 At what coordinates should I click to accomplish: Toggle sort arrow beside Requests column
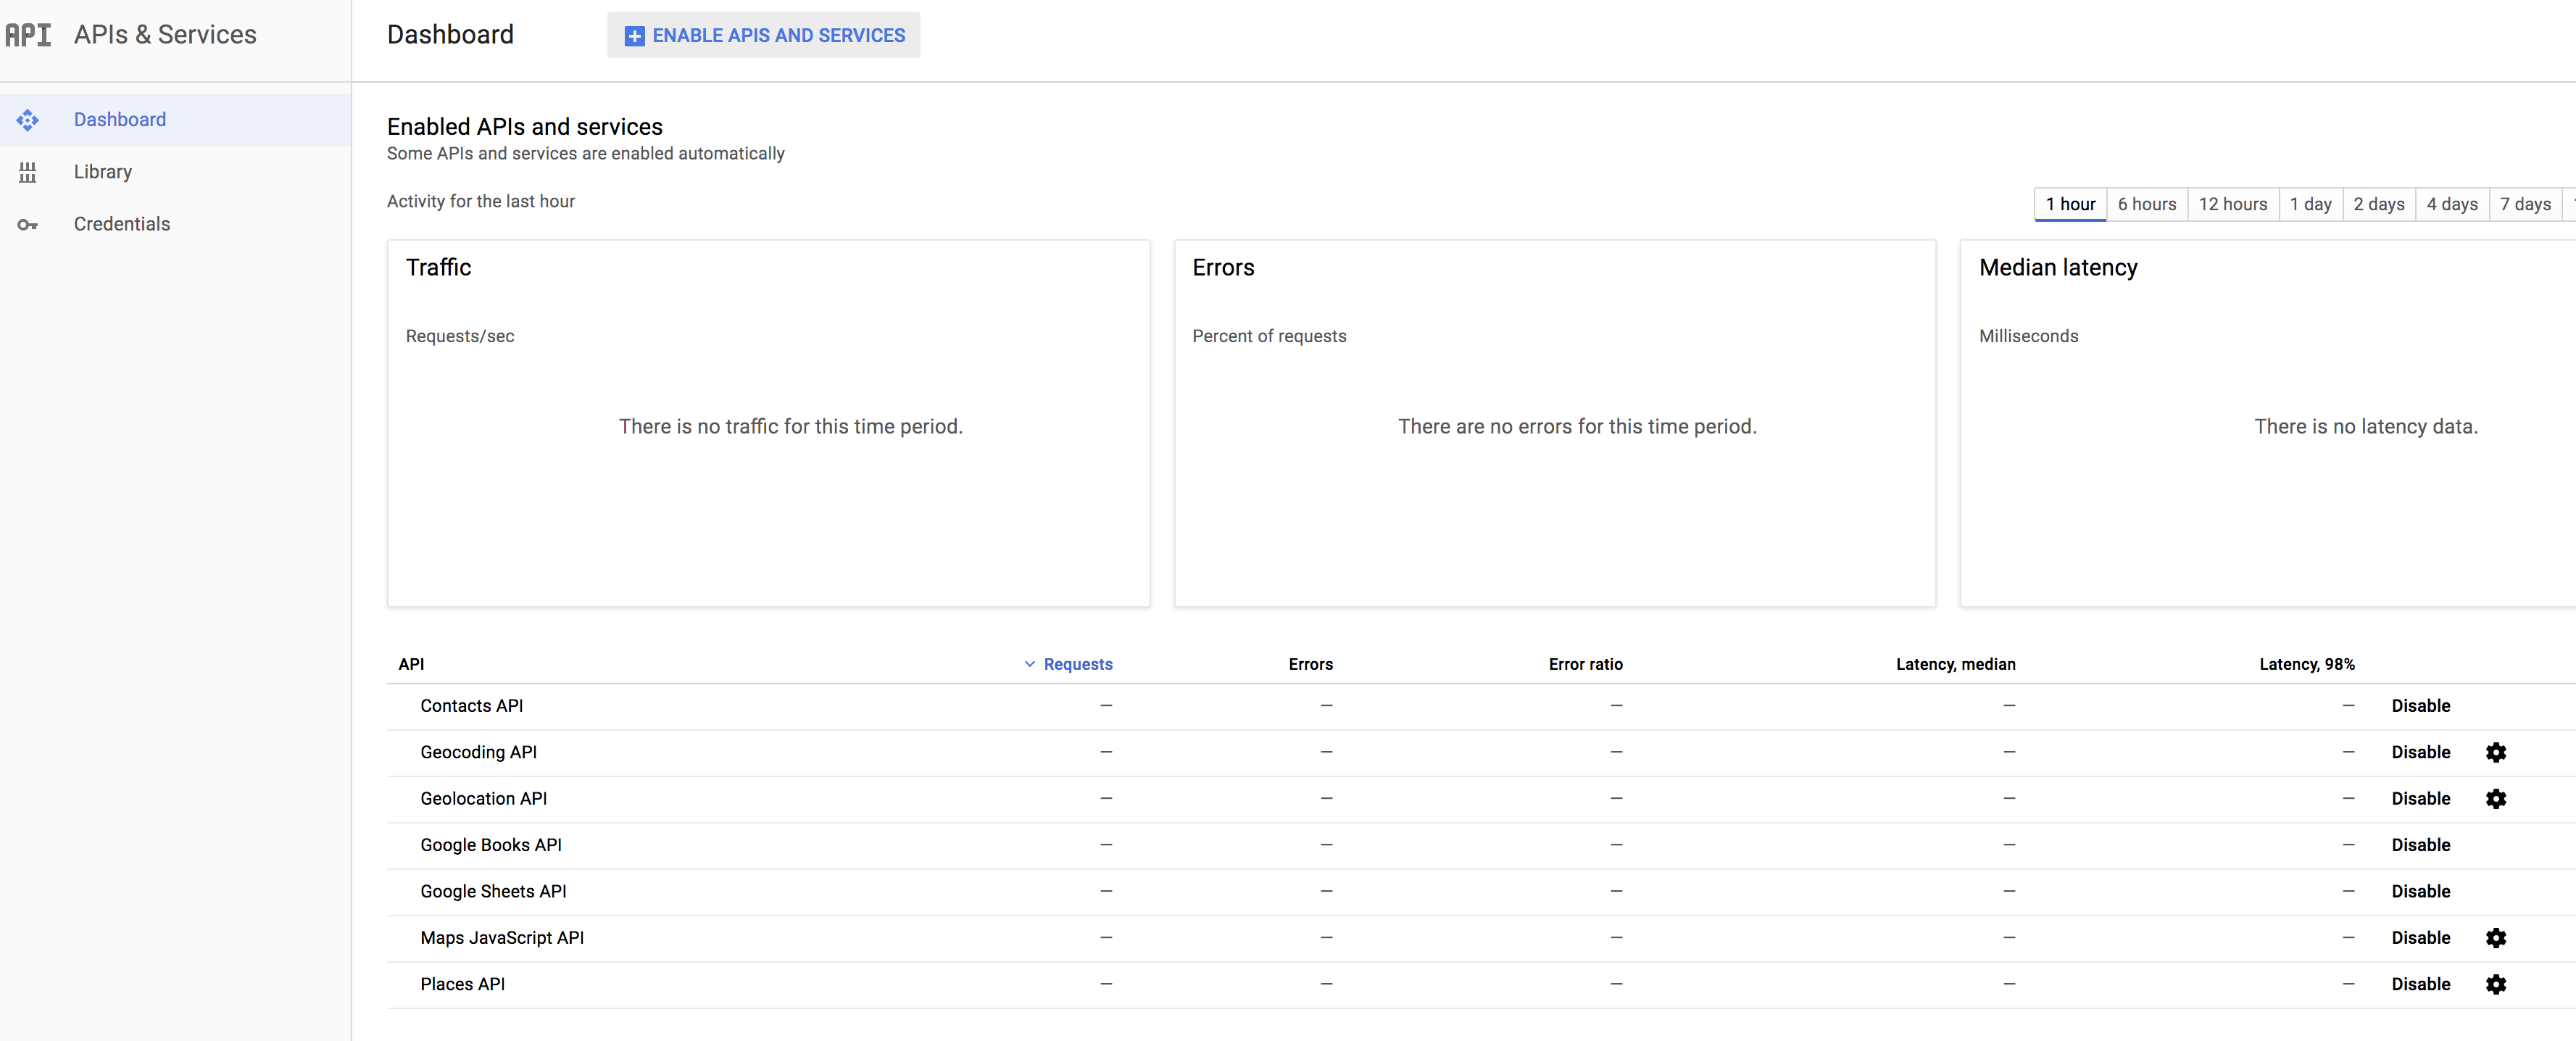click(x=1029, y=664)
